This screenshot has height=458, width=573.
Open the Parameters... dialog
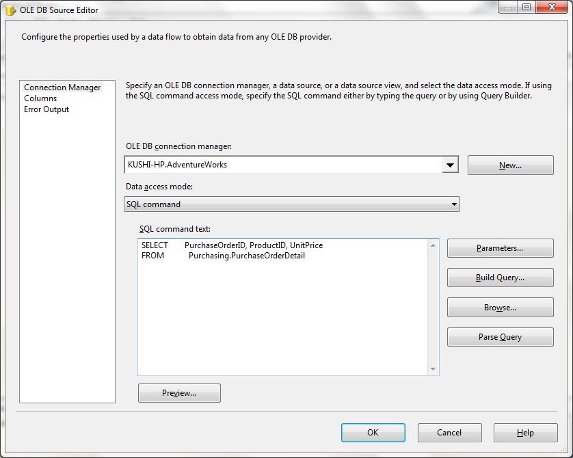click(500, 248)
